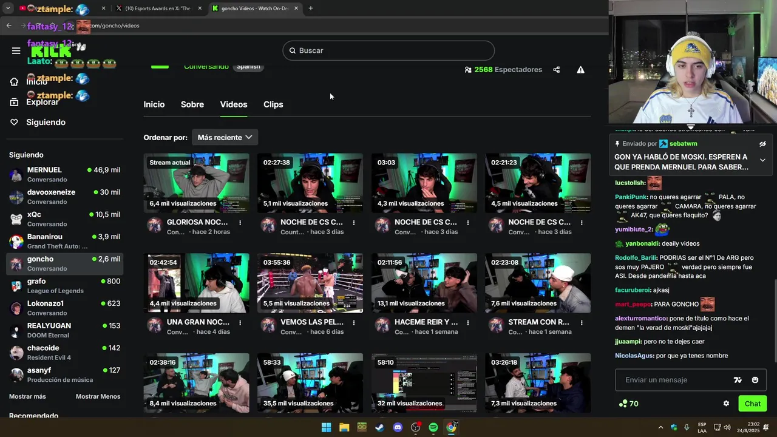Open File Explorer from the taskbar
Viewport: 777px width, 437px height.
(x=344, y=427)
